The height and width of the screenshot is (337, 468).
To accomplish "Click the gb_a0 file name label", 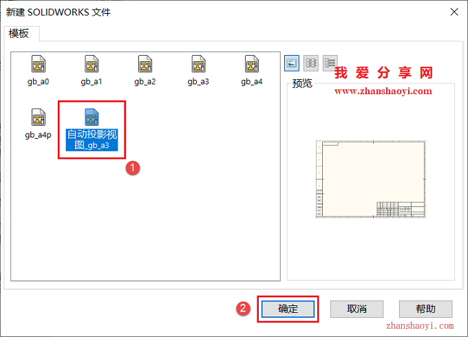I will pyautogui.click(x=39, y=82).
